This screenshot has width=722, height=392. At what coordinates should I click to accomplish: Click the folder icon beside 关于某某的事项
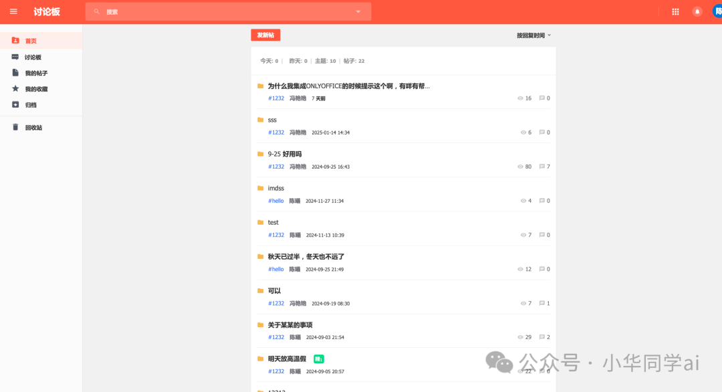260,324
